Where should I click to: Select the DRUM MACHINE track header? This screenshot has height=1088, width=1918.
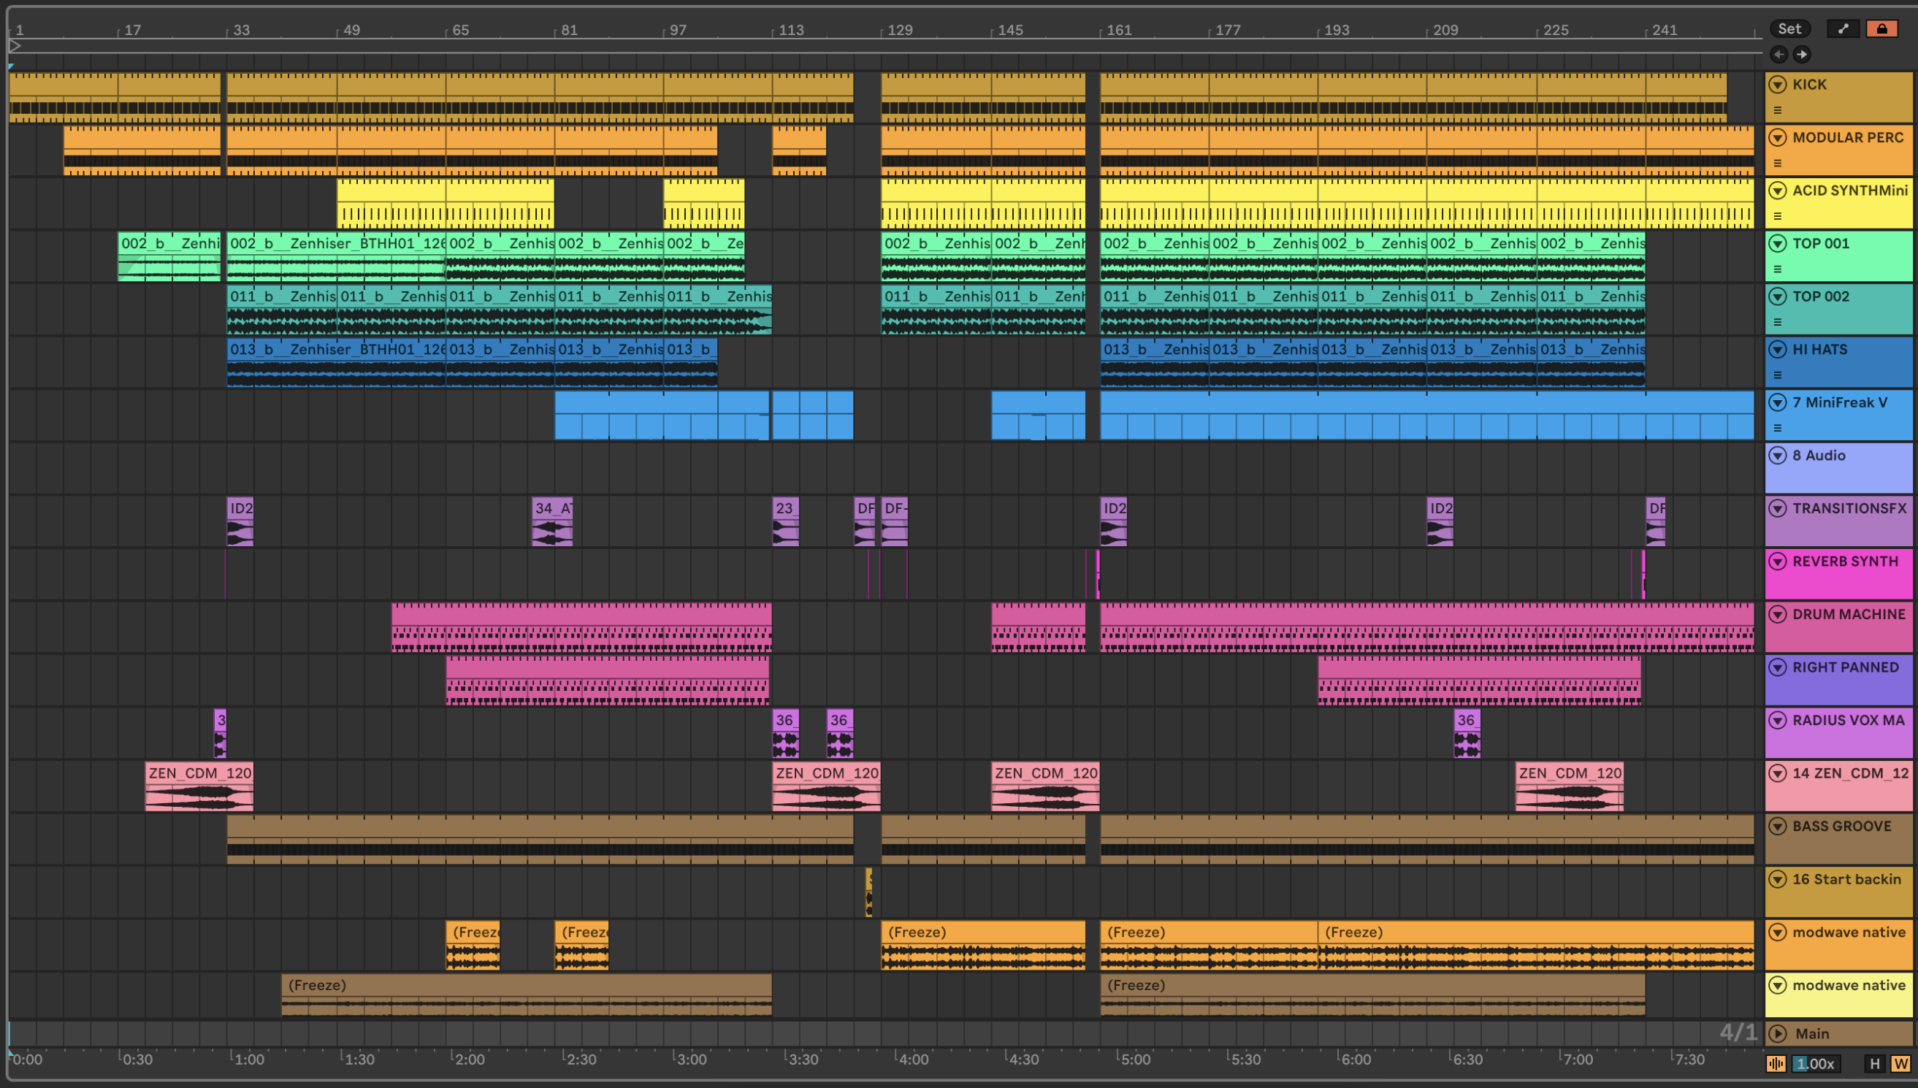pos(1849,615)
